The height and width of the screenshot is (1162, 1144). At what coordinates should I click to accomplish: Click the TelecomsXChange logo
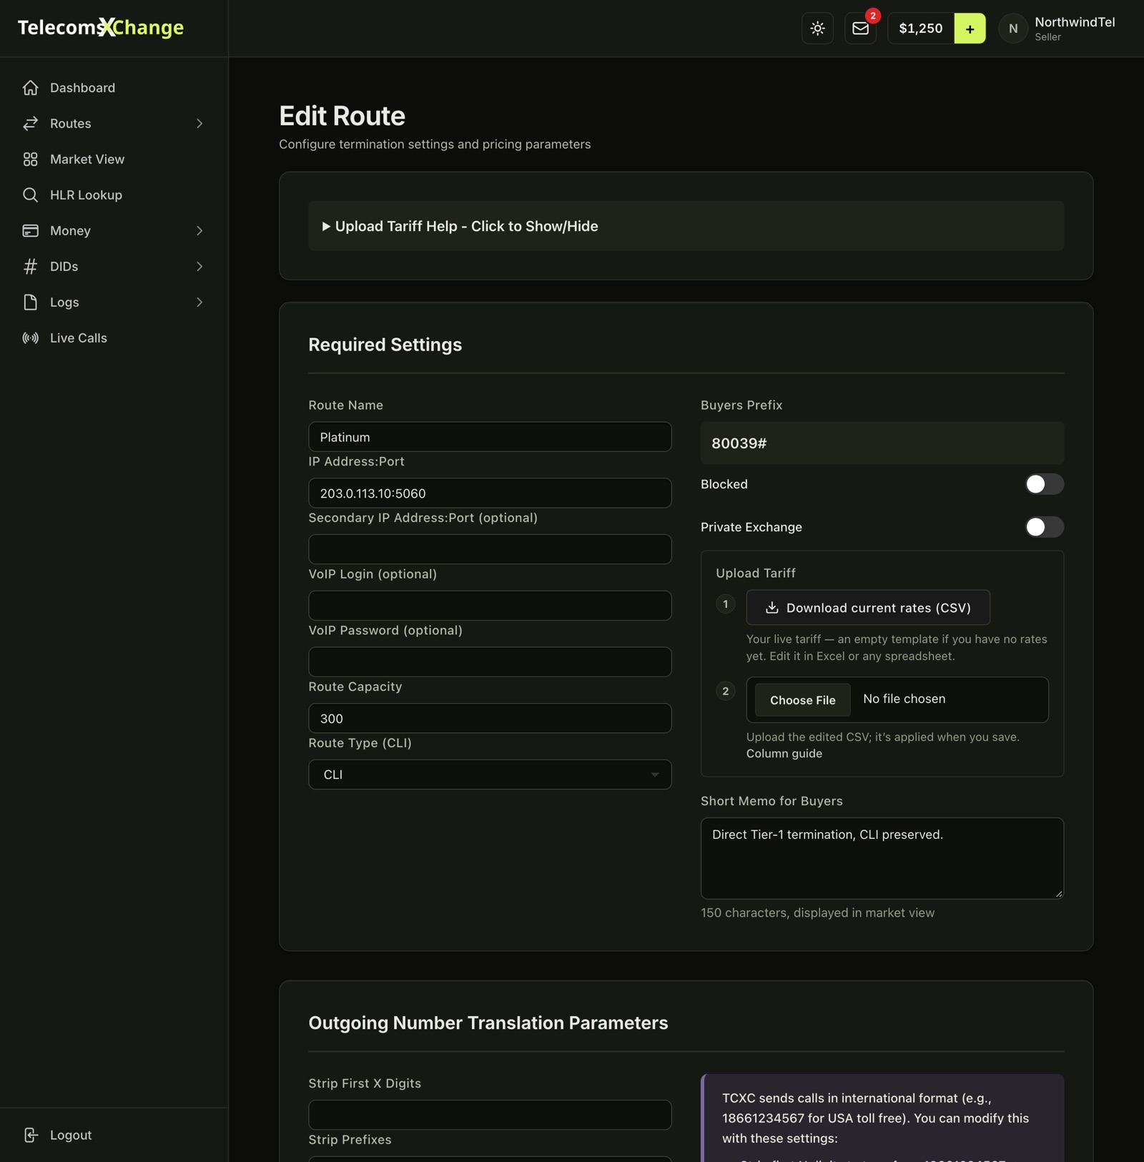[101, 27]
